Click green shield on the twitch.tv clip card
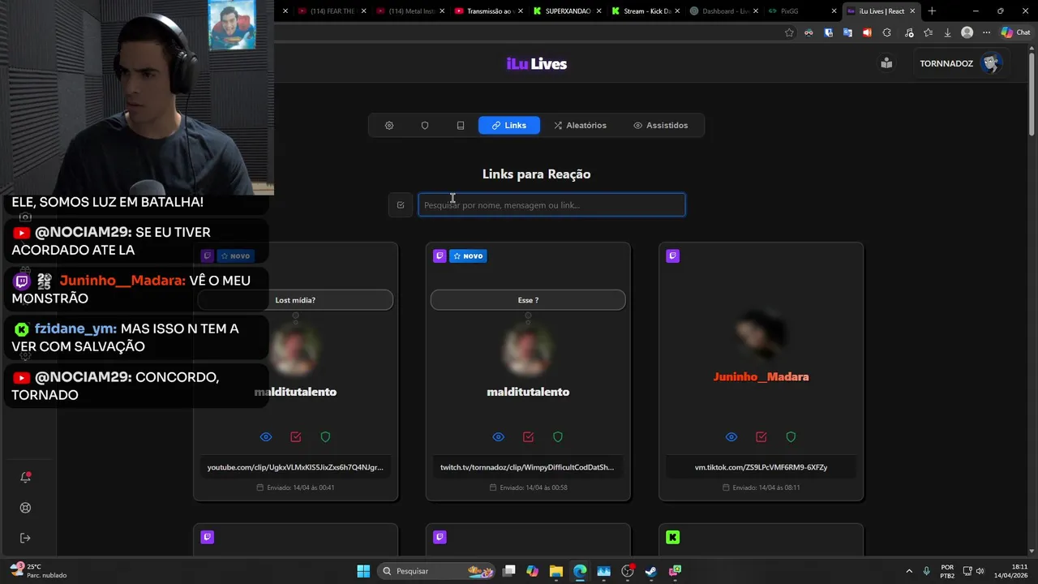Image resolution: width=1038 pixels, height=584 pixels. [x=558, y=437]
